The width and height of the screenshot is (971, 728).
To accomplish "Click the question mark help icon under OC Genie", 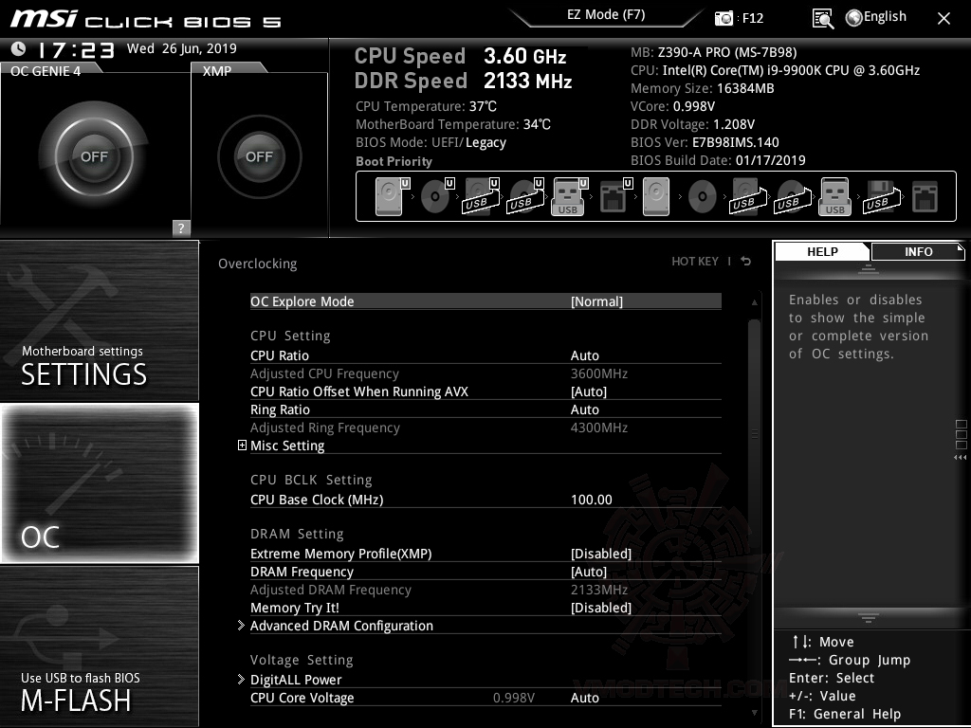I will click(x=180, y=227).
